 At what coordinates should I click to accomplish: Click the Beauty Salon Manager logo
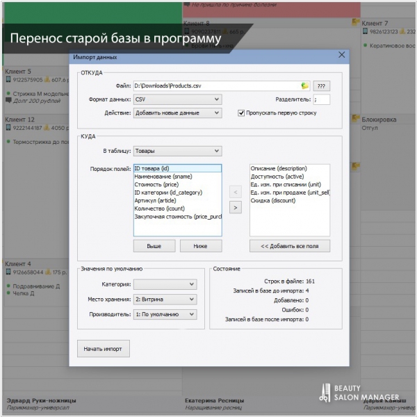362,393
